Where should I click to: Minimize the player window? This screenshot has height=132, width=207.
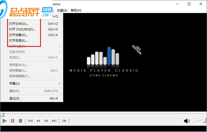tap(178, 4)
